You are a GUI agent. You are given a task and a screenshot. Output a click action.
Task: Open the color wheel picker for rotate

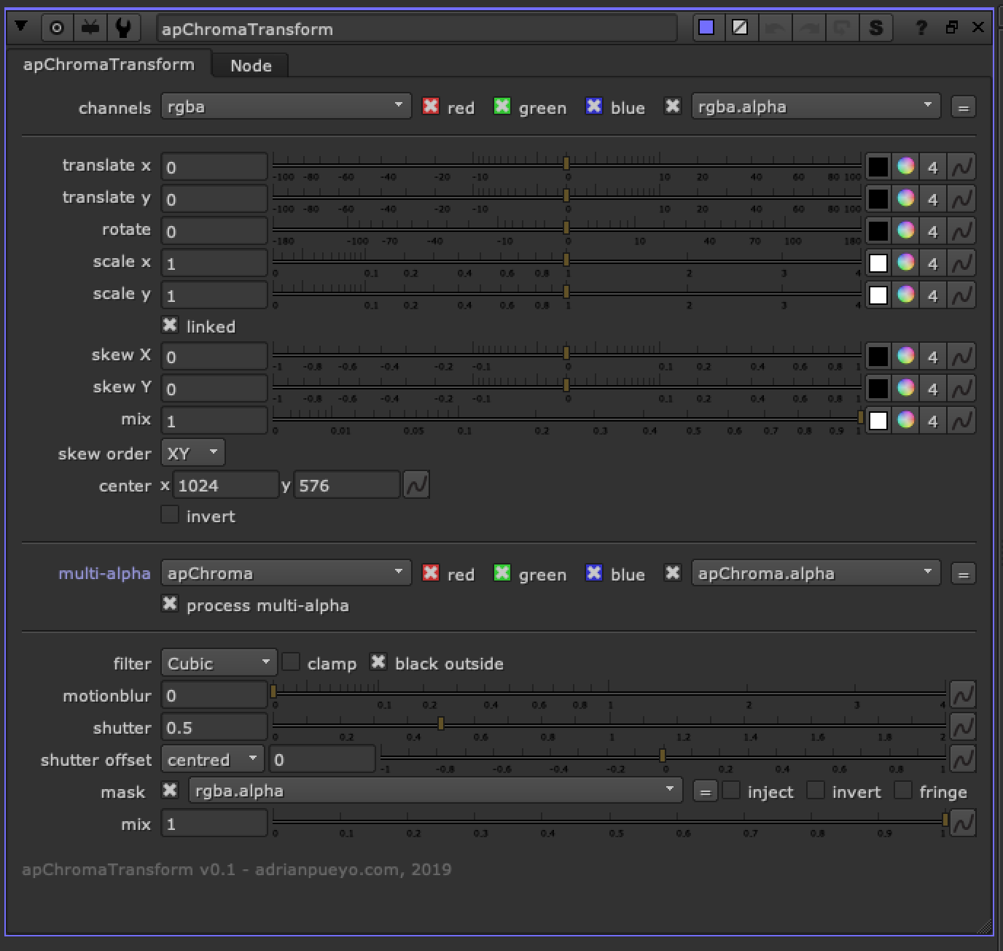tap(905, 230)
